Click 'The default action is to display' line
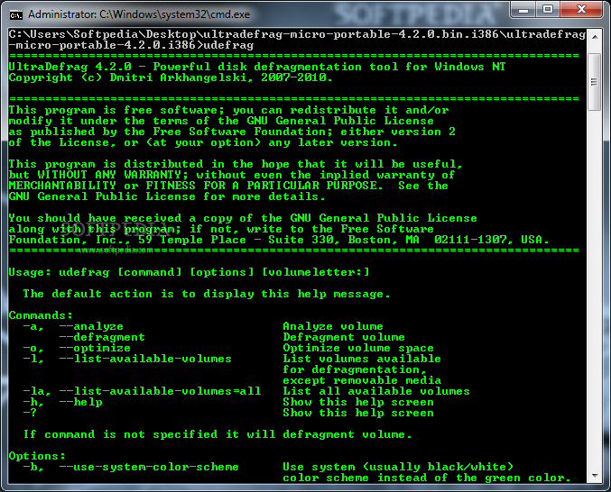The width and height of the screenshot is (611, 492). (x=207, y=294)
